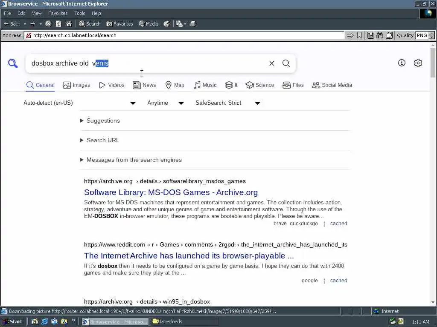The width and height of the screenshot is (437, 327).
Task: Open the View menu
Action: point(37,13)
